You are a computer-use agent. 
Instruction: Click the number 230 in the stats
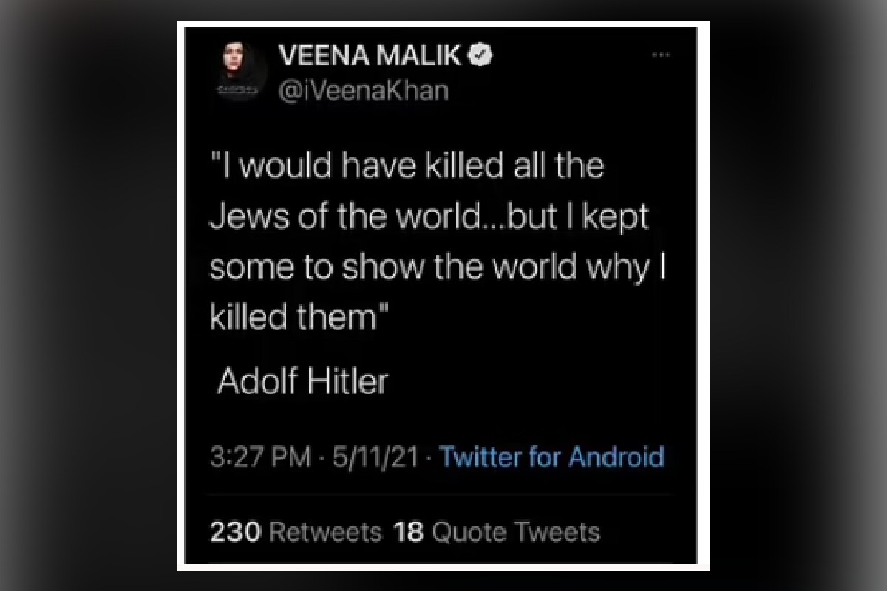tap(234, 532)
